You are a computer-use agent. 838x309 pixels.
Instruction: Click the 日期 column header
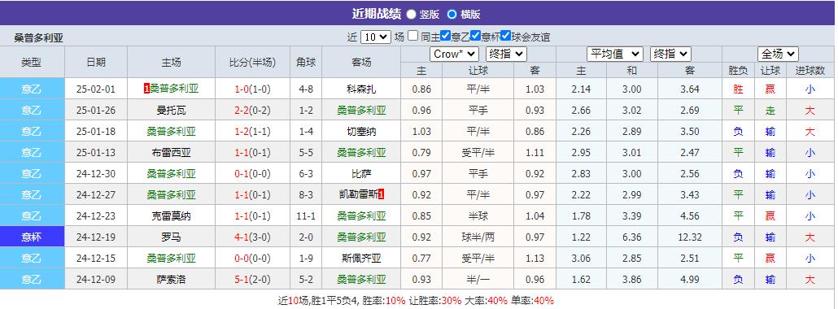coord(96,62)
